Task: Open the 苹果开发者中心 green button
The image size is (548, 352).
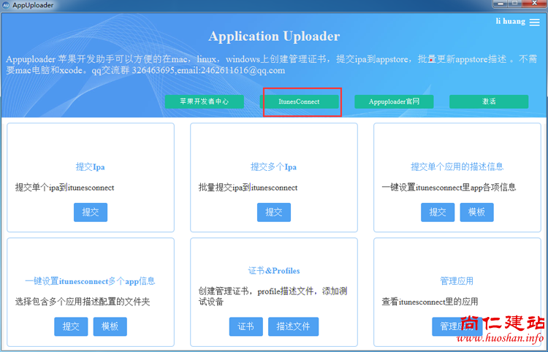Action: click(204, 102)
